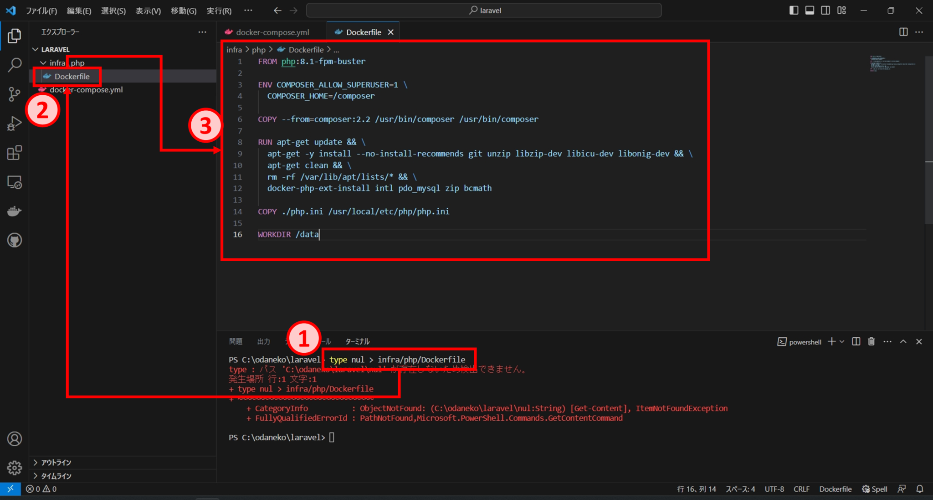Click the UTF-8 encoding indicator
The width and height of the screenshot is (933, 500).
pyautogui.click(x=774, y=489)
